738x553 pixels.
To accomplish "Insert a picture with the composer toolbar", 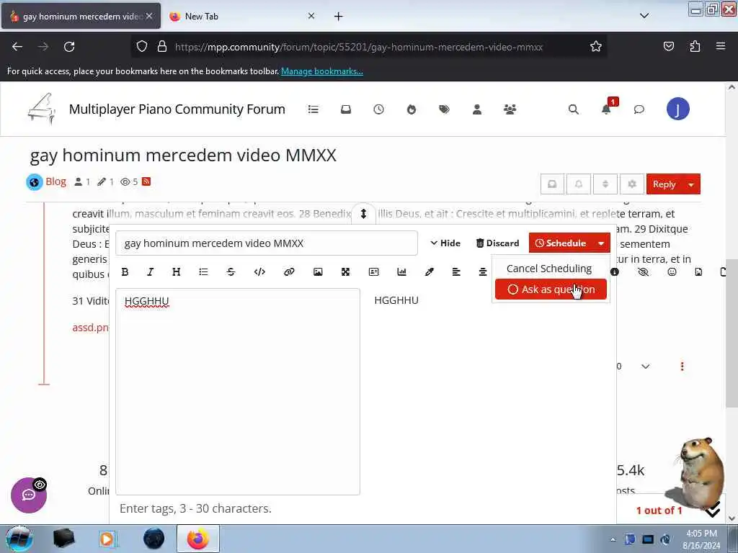I will point(318,271).
